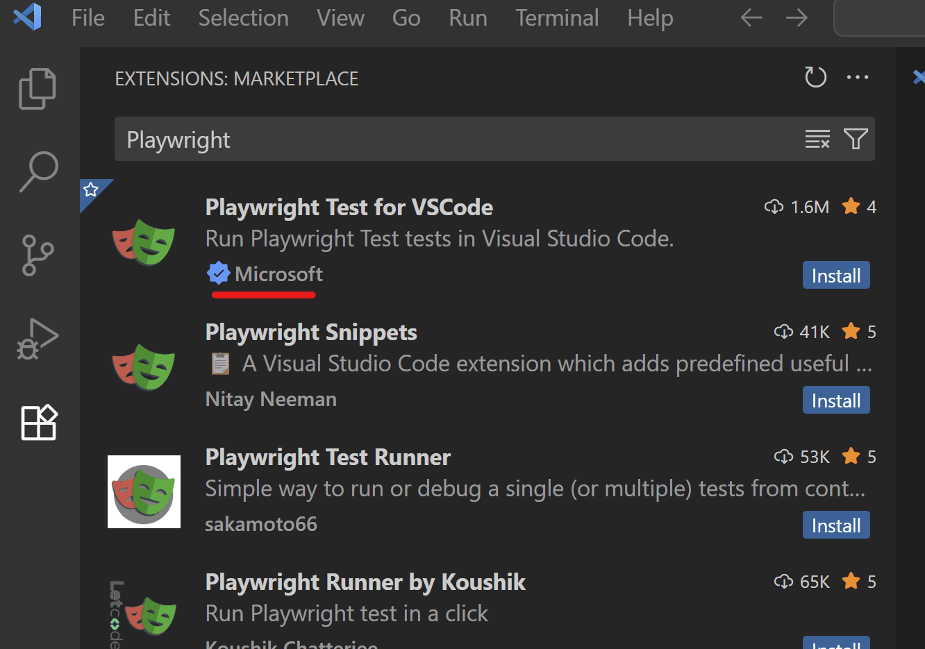Open the extension filter funnel menu
Screen dimensions: 925x649
[856, 139]
